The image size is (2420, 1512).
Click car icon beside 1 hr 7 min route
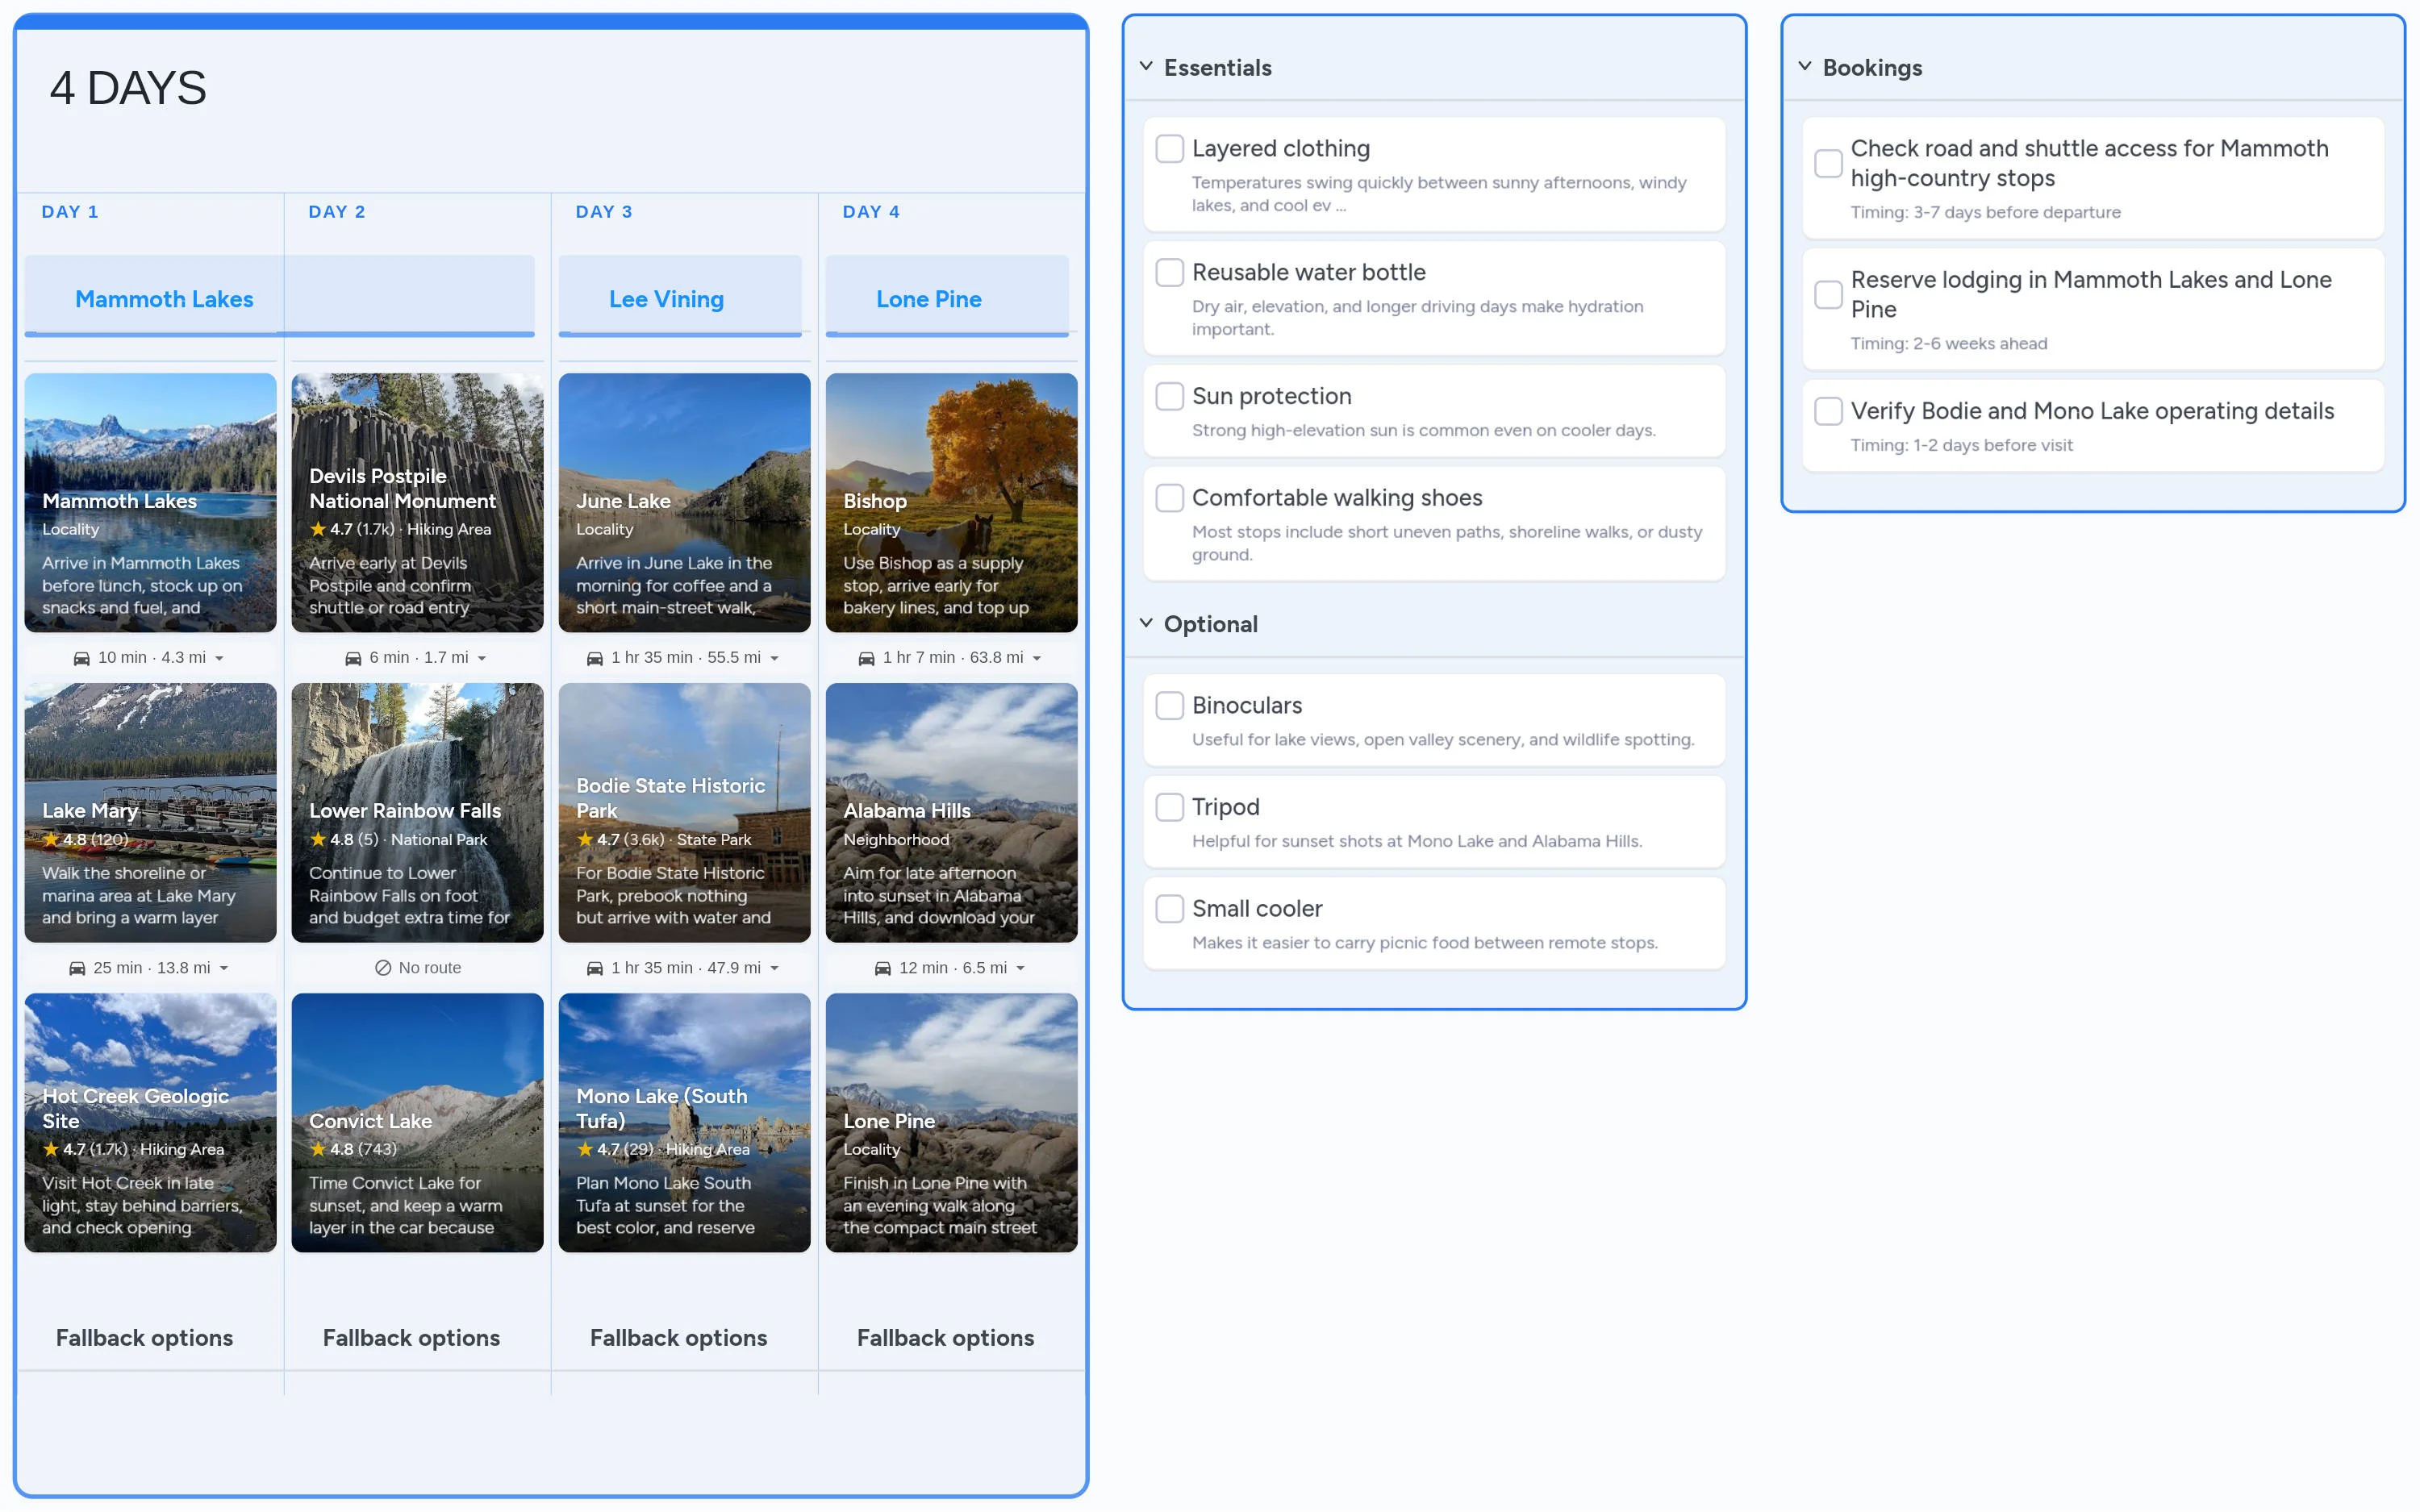pyautogui.click(x=866, y=658)
